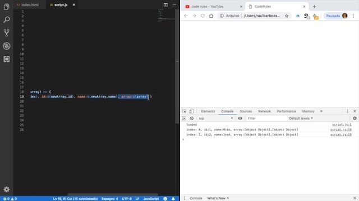Toggle the console sidebar
This screenshot has width=359, height=201.
pos(184,118)
